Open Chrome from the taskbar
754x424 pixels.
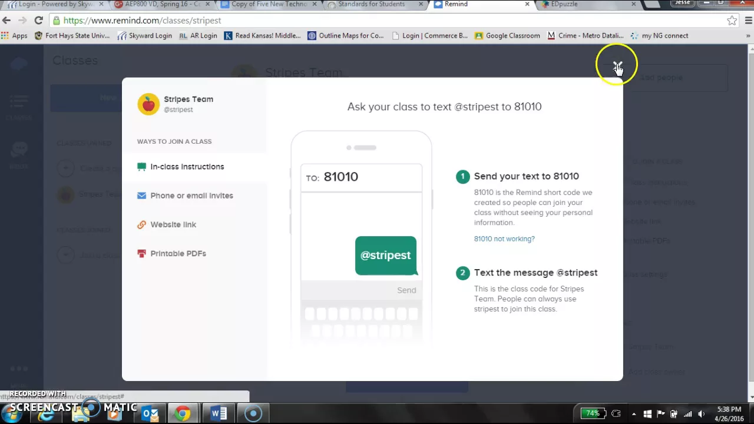(183, 414)
